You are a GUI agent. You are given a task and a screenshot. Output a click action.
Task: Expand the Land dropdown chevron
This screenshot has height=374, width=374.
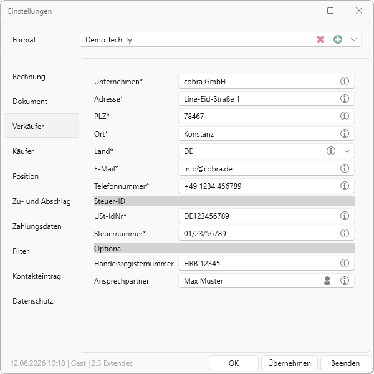[x=347, y=151]
